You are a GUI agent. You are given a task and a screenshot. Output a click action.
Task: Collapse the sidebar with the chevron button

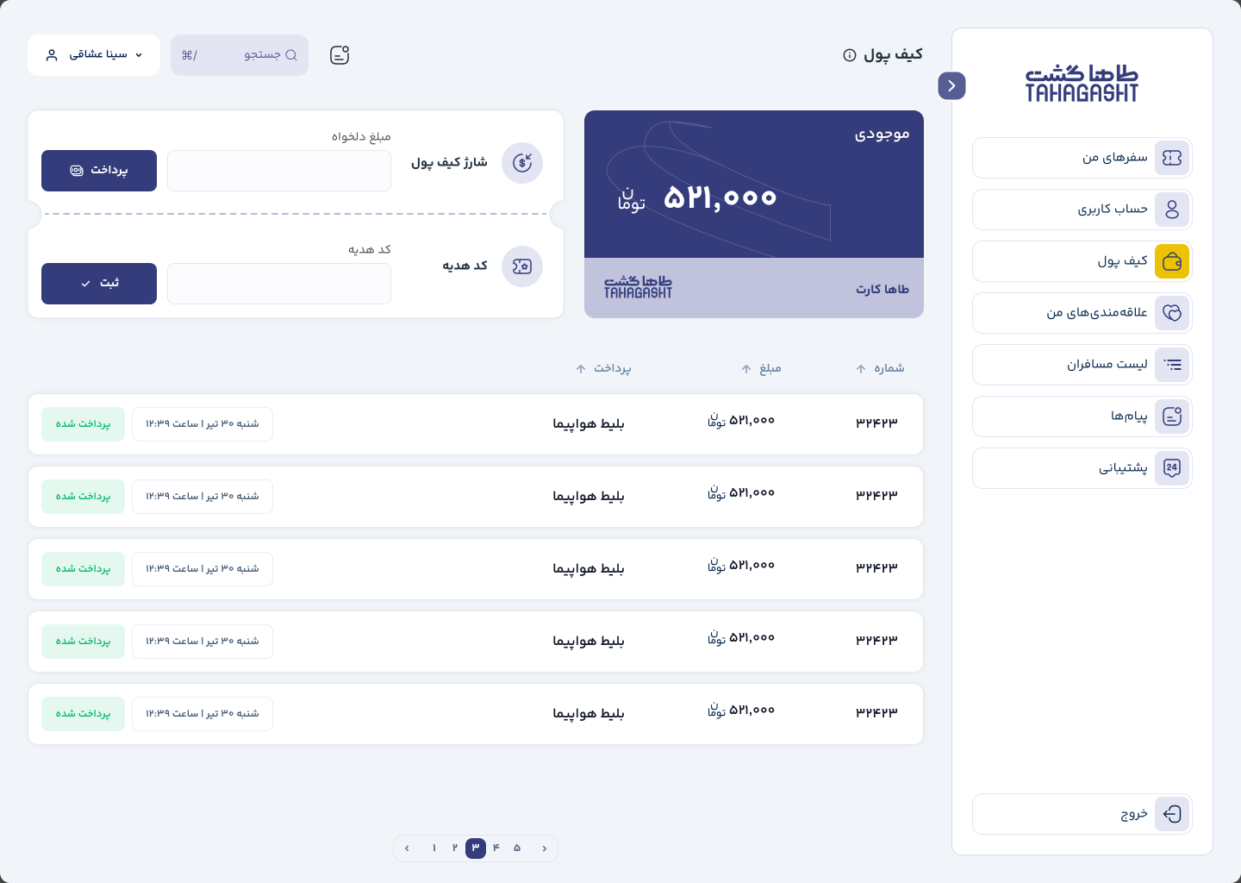[951, 85]
